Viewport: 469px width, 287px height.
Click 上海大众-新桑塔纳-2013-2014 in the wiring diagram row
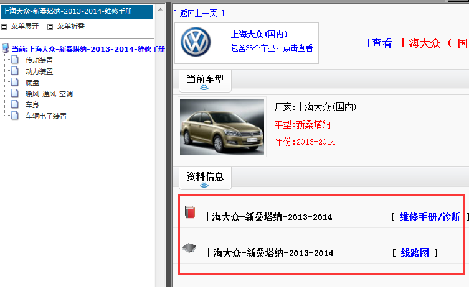[x=268, y=253]
